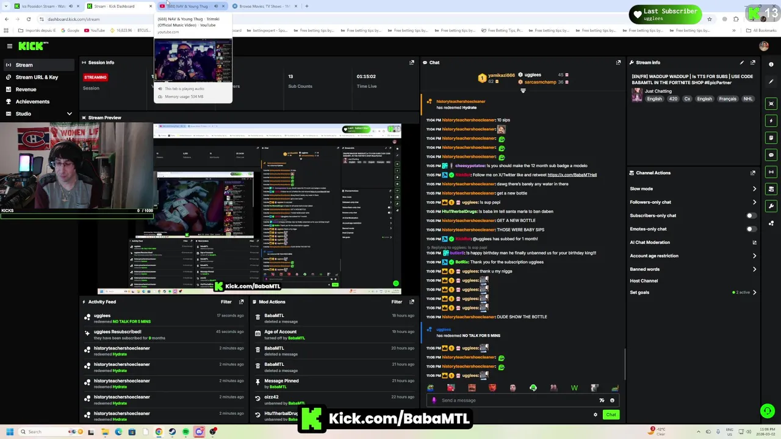This screenshot has height=439, width=781.
Task: Insert the green W emote
Action: (574, 388)
